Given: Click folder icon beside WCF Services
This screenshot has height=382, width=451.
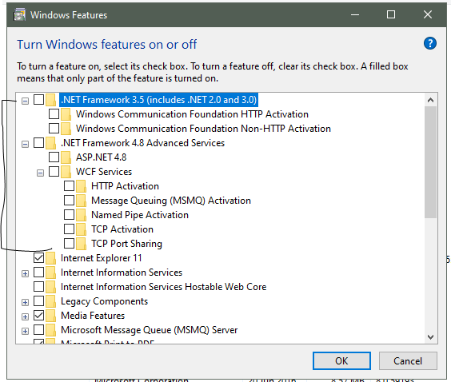Looking at the screenshot, I should (66, 172).
